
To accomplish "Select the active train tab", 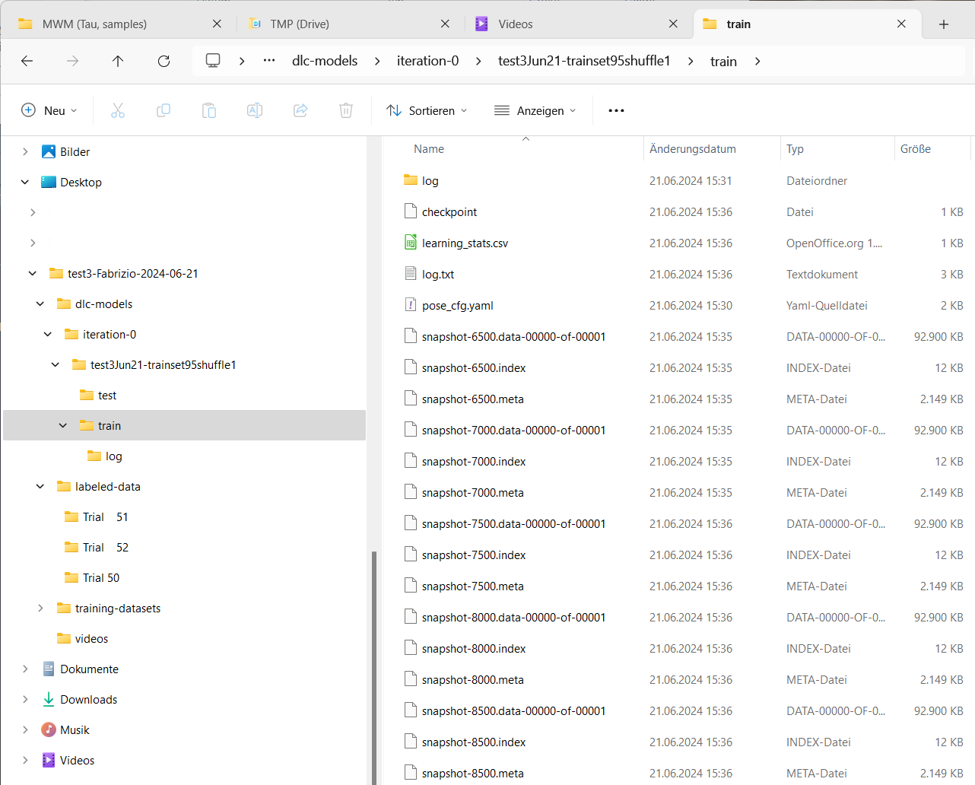I will (x=806, y=24).
